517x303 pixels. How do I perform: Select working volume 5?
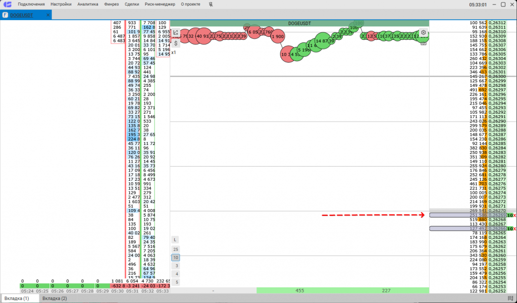175,282
